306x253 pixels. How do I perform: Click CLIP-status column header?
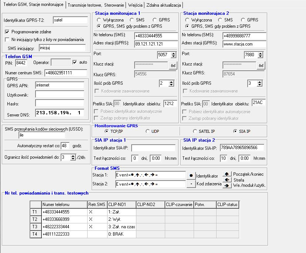tap(228, 205)
